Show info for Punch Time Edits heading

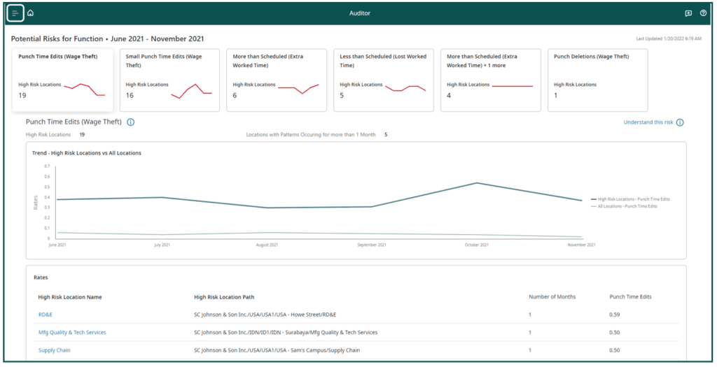pyautogui.click(x=131, y=122)
